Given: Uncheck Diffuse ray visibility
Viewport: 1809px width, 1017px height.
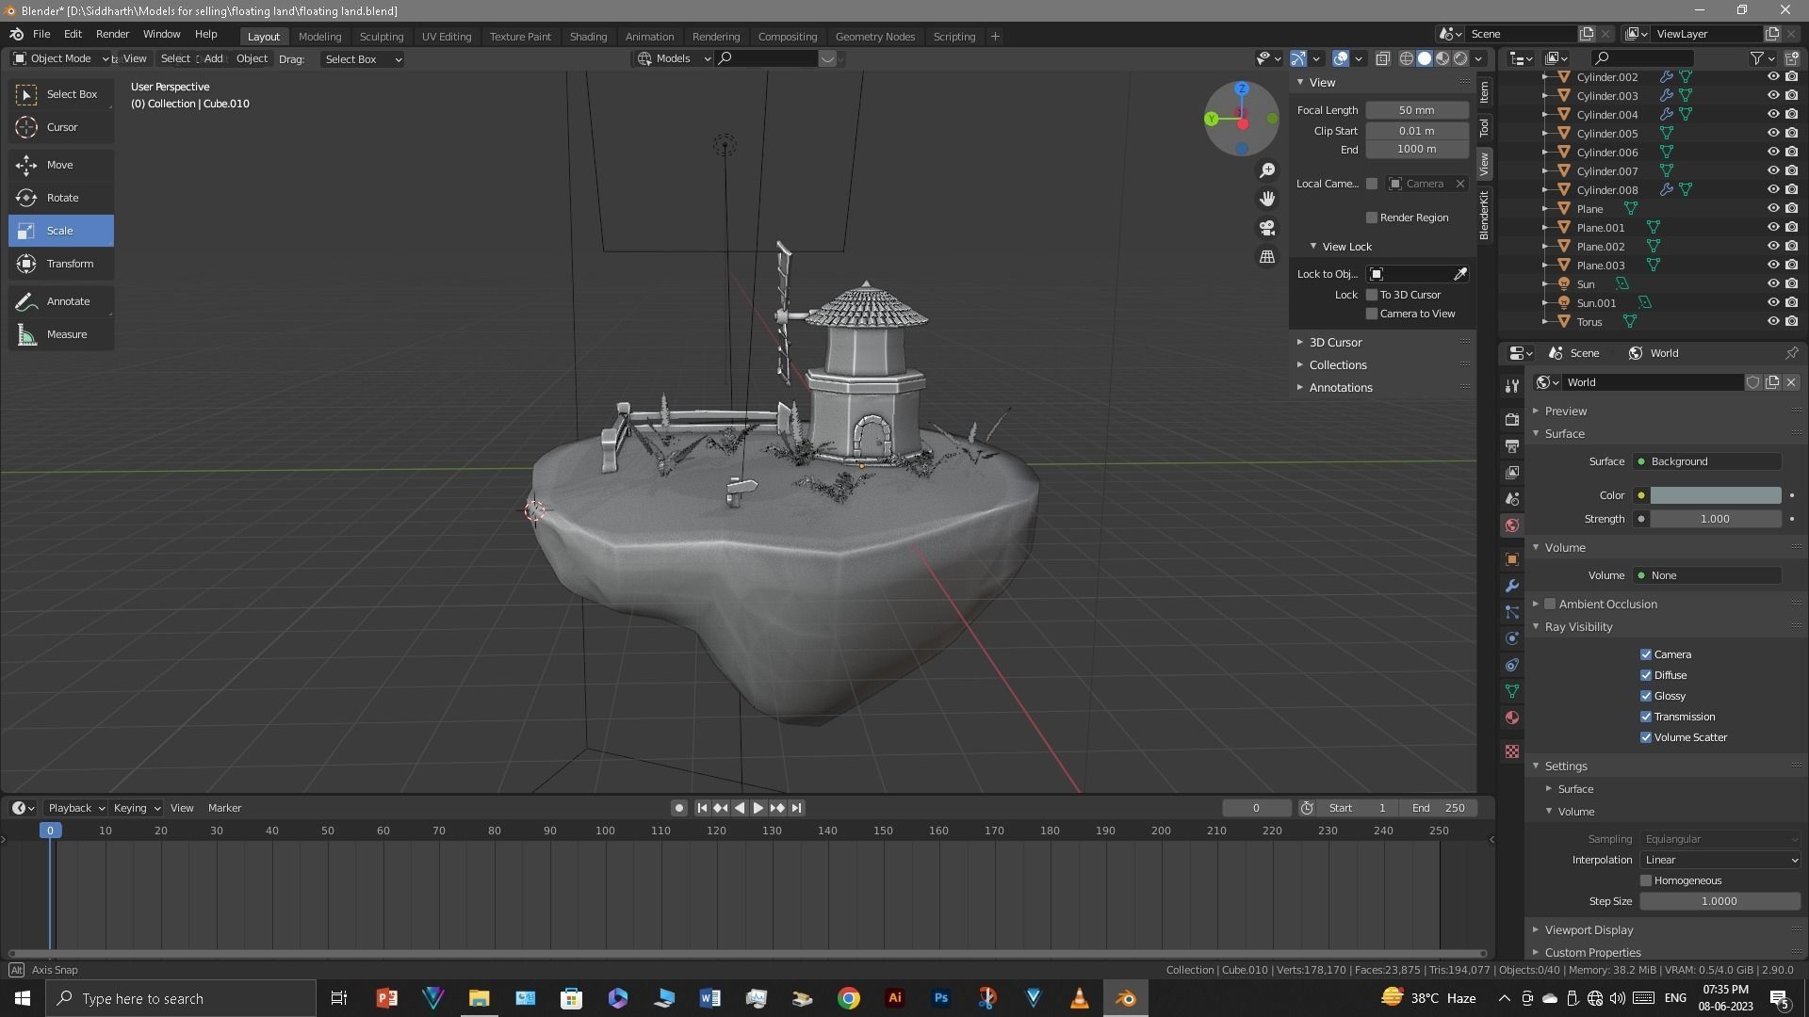Looking at the screenshot, I should pos(1646,675).
